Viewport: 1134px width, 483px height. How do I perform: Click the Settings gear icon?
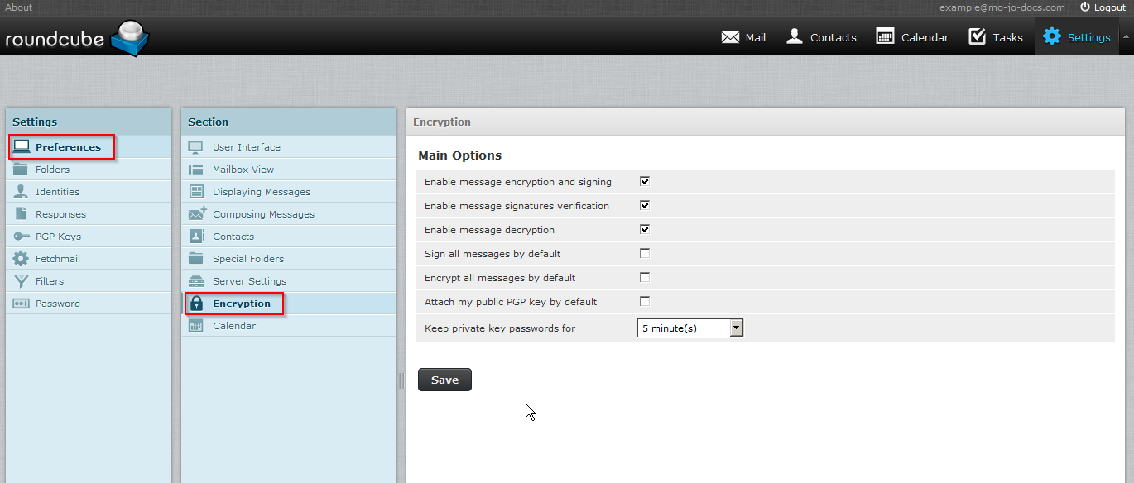coord(1051,36)
